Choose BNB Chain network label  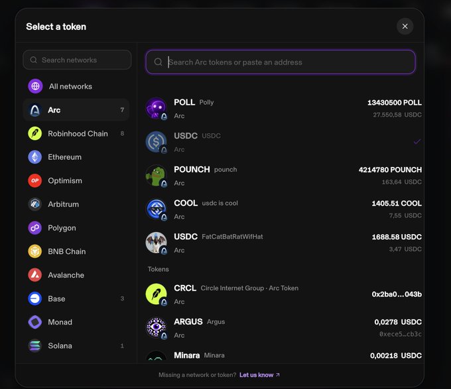(67, 252)
